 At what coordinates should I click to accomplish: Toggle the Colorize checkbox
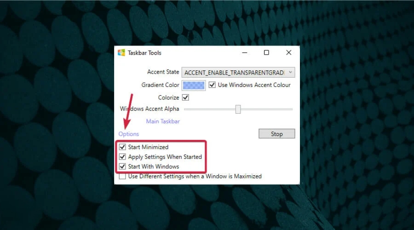(186, 98)
